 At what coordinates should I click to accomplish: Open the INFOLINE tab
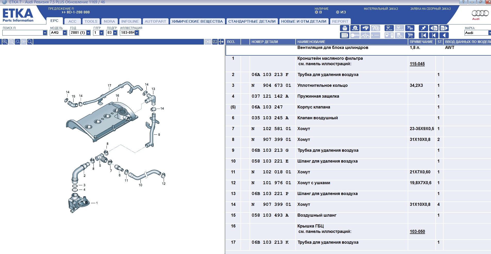click(130, 21)
